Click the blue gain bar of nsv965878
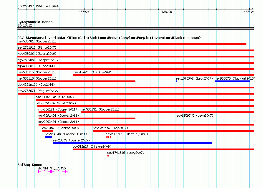 click(233, 81)
